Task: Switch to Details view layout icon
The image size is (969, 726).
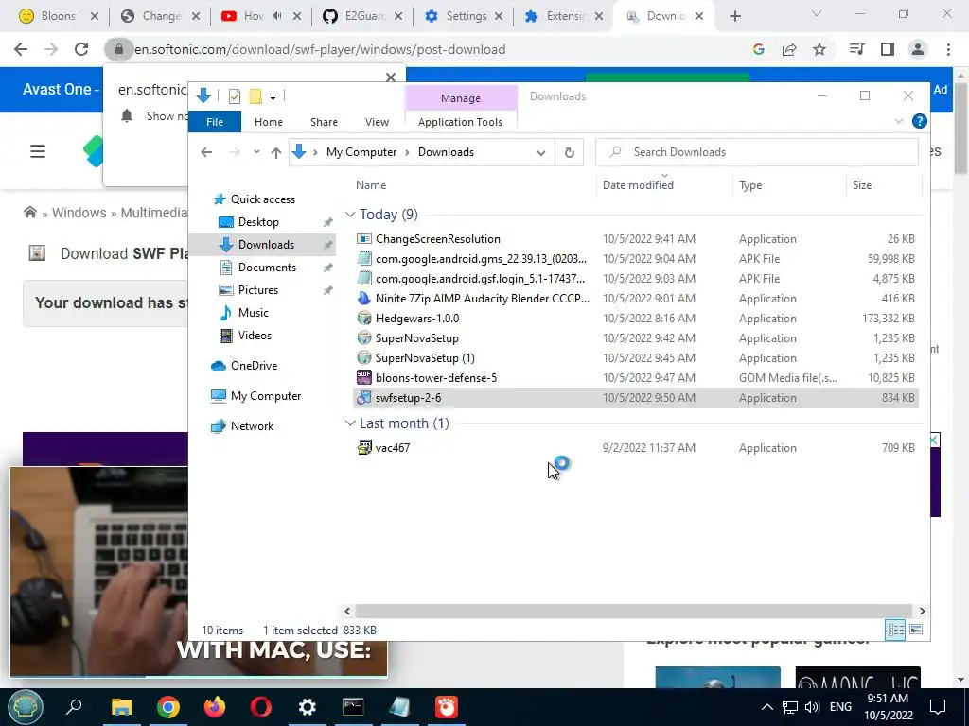Action: 895,630
